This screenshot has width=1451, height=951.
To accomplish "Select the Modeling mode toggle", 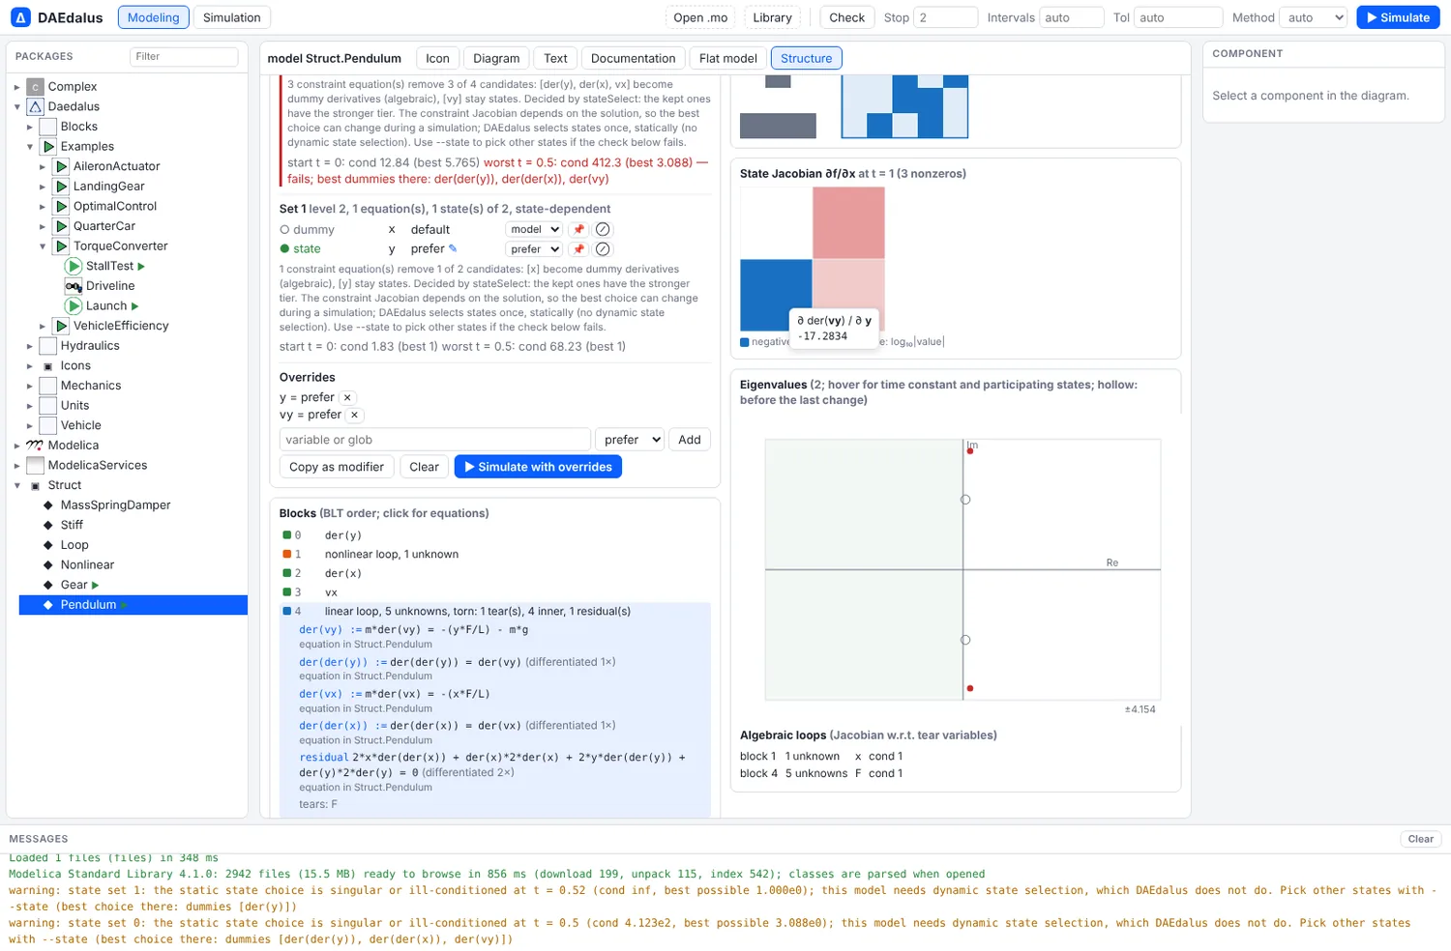I will (x=154, y=17).
